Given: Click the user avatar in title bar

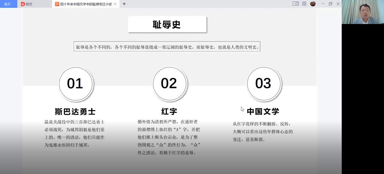Looking at the screenshot, I should pos(313,4).
